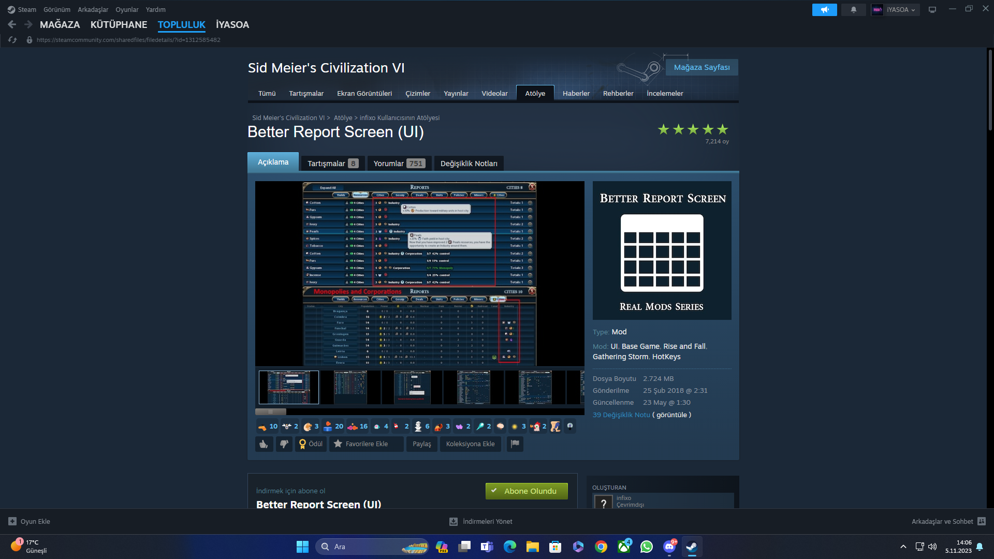Screen dimensions: 994x559
Task: Open the notifications bell in Steam header
Action: (853, 9)
